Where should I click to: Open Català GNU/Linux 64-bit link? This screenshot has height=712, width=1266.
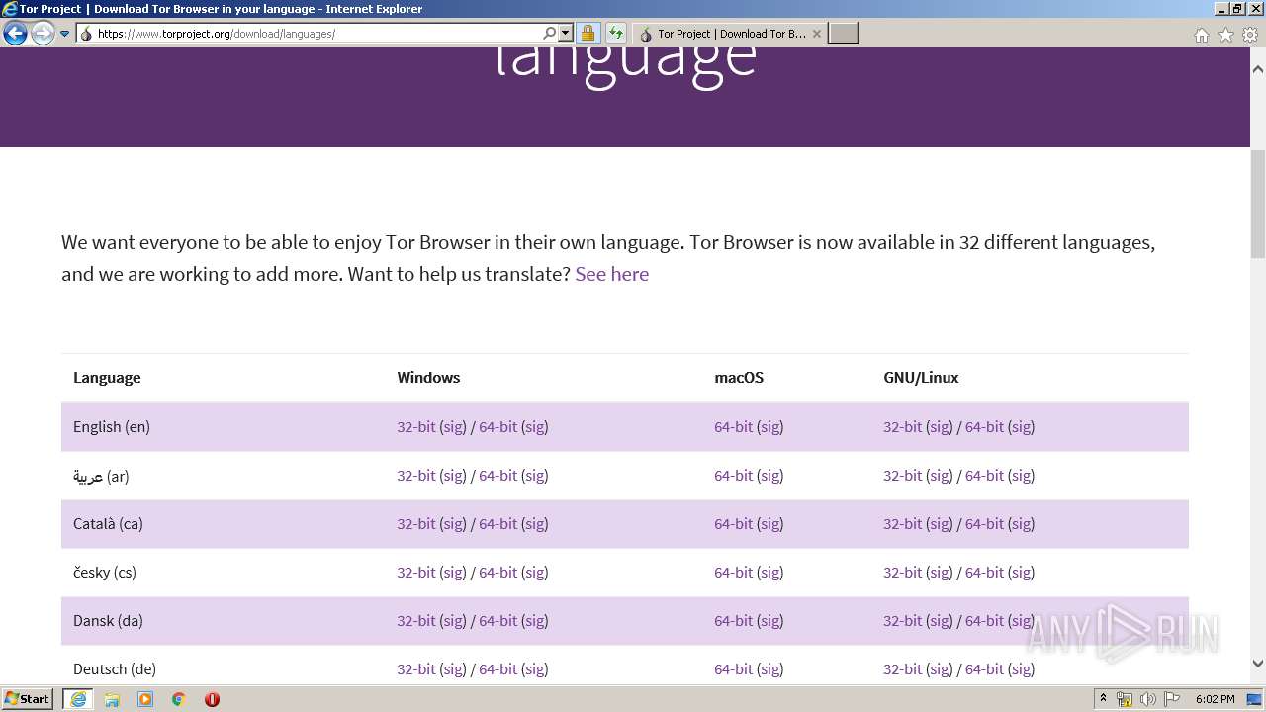(x=983, y=524)
